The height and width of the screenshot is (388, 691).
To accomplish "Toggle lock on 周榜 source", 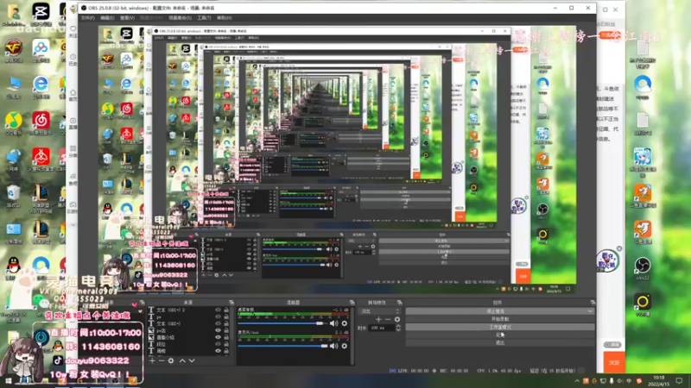I will (x=226, y=351).
